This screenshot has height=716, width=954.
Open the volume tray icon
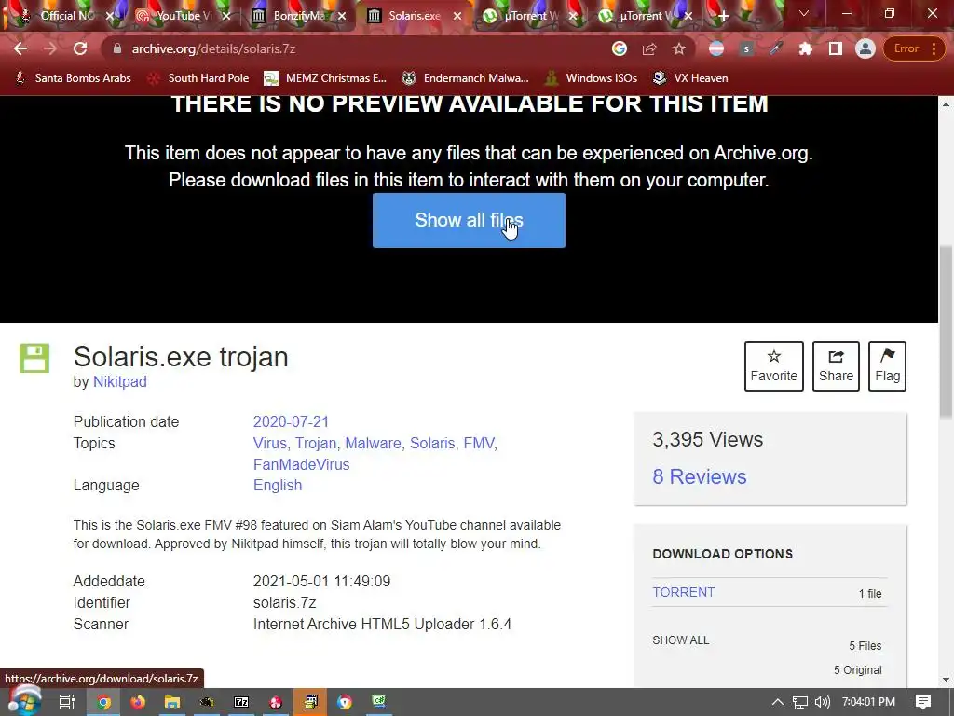[x=822, y=702]
